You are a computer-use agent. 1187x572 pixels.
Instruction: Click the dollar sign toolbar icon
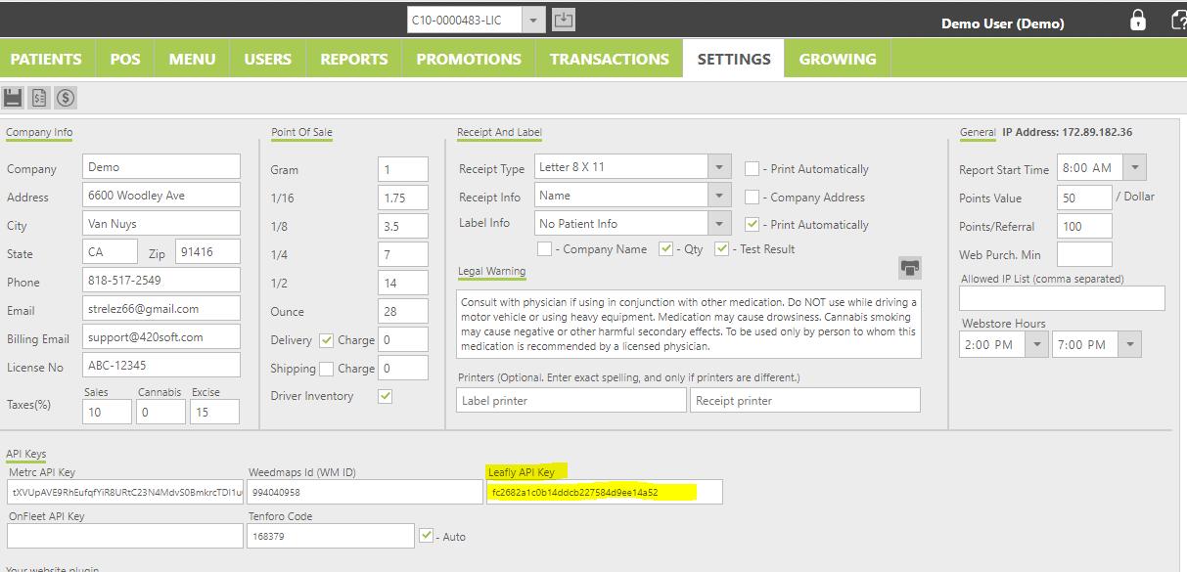[66, 97]
